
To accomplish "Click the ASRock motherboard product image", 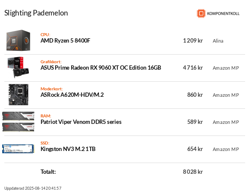I will tap(19, 95).
